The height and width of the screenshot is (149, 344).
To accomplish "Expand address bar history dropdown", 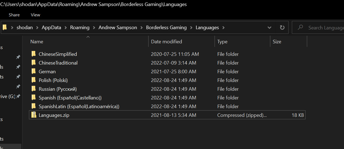I will click(269, 28).
